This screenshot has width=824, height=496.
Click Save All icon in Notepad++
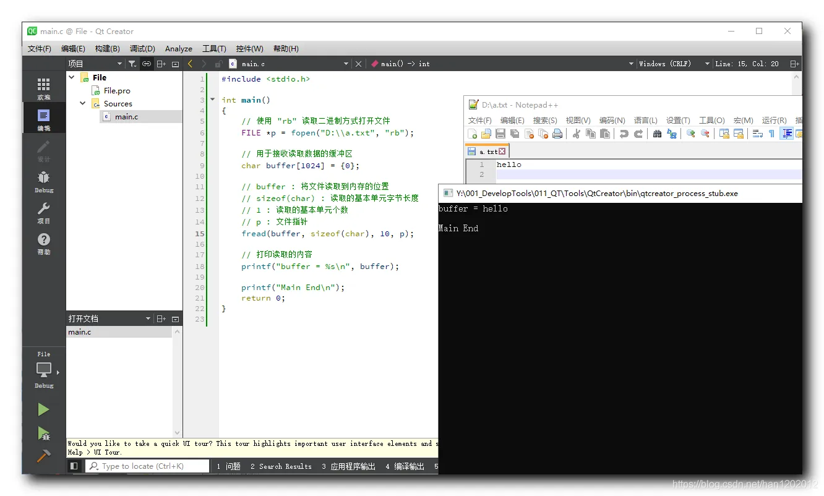click(515, 134)
